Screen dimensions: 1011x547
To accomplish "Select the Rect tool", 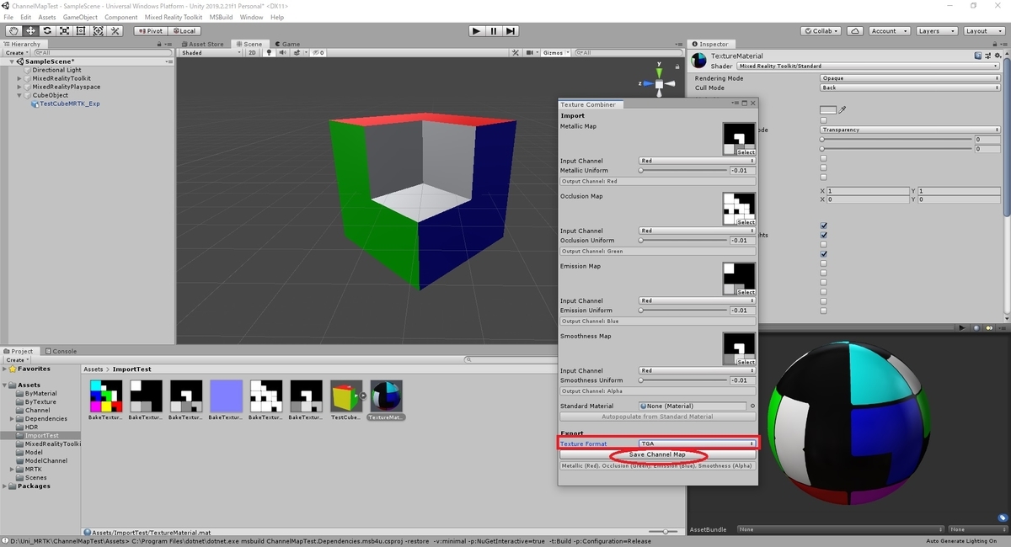I will (81, 31).
